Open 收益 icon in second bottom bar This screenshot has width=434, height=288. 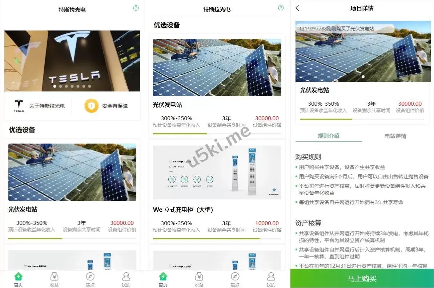click(x=199, y=279)
